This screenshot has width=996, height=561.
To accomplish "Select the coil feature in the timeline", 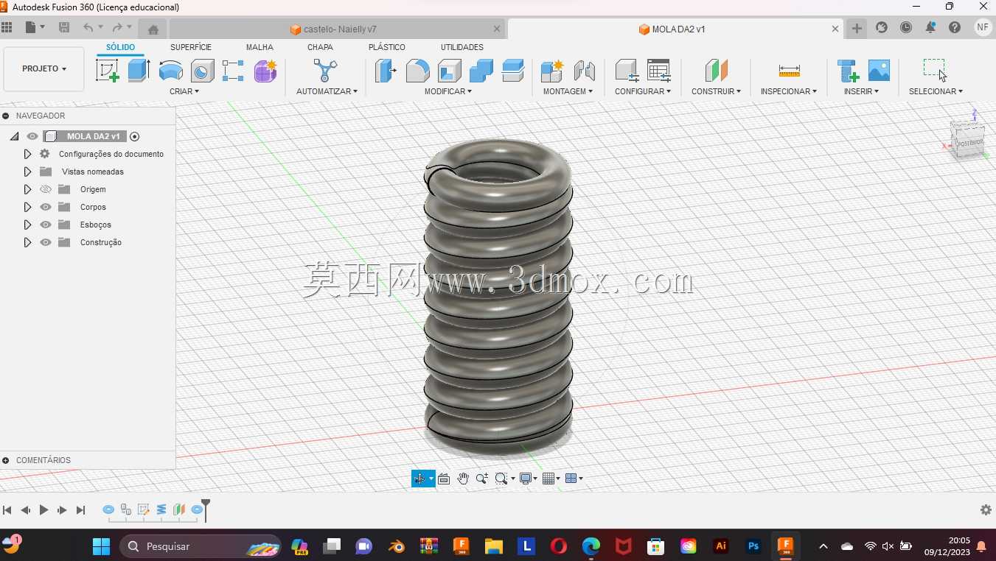I will click(161, 509).
